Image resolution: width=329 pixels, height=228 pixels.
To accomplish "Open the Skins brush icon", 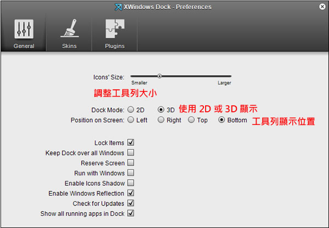I will pyautogui.click(x=70, y=29).
